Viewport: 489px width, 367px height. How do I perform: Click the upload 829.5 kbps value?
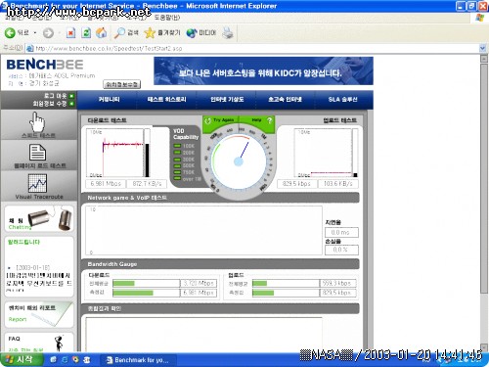296,184
